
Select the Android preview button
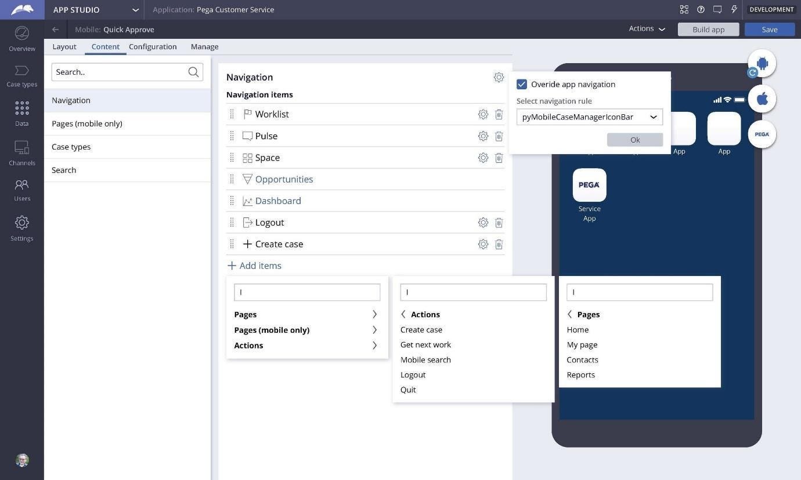point(762,63)
